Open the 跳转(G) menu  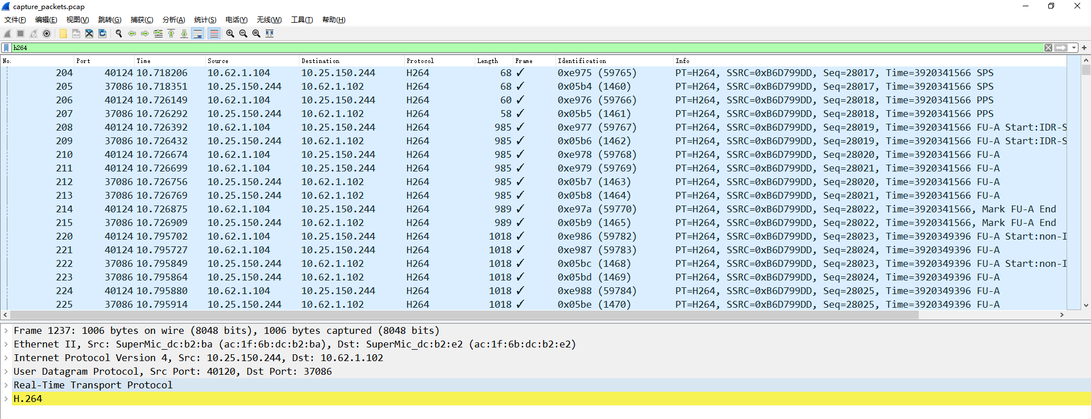110,20
